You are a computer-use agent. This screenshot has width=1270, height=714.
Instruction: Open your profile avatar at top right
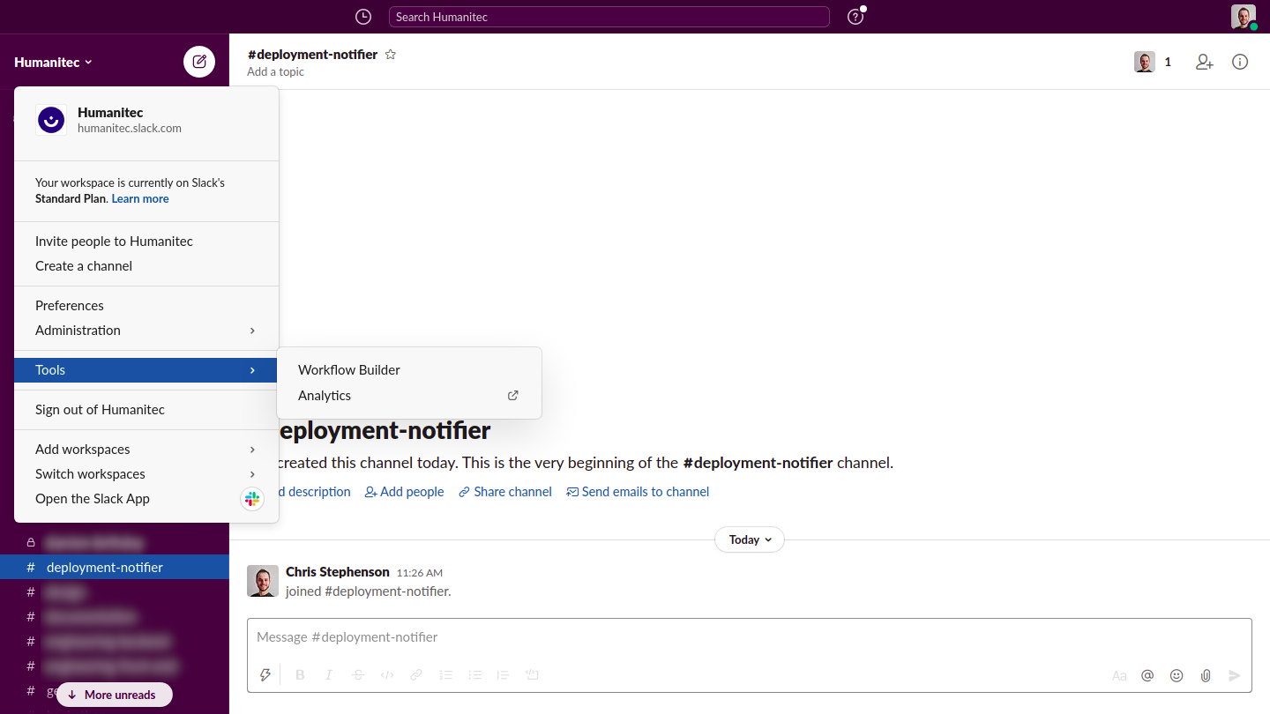1244,17
